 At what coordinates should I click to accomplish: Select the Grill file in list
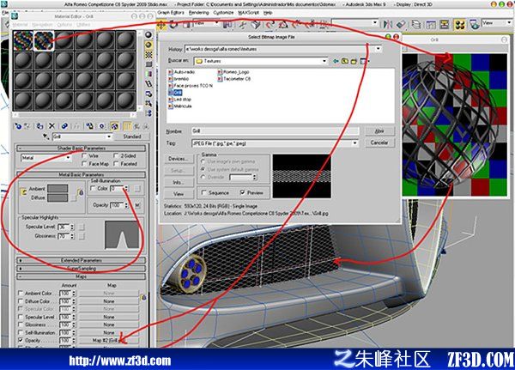(175, 93)
